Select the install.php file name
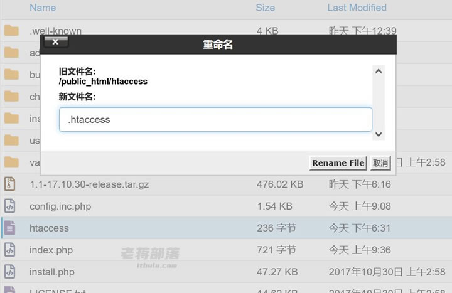The height and width of the screenshot is (293, 452). [52, 272]
